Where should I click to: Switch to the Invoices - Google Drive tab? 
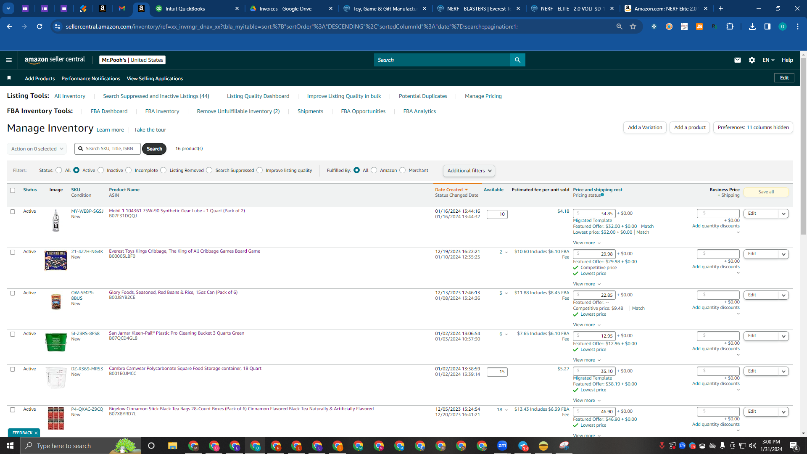292,8
